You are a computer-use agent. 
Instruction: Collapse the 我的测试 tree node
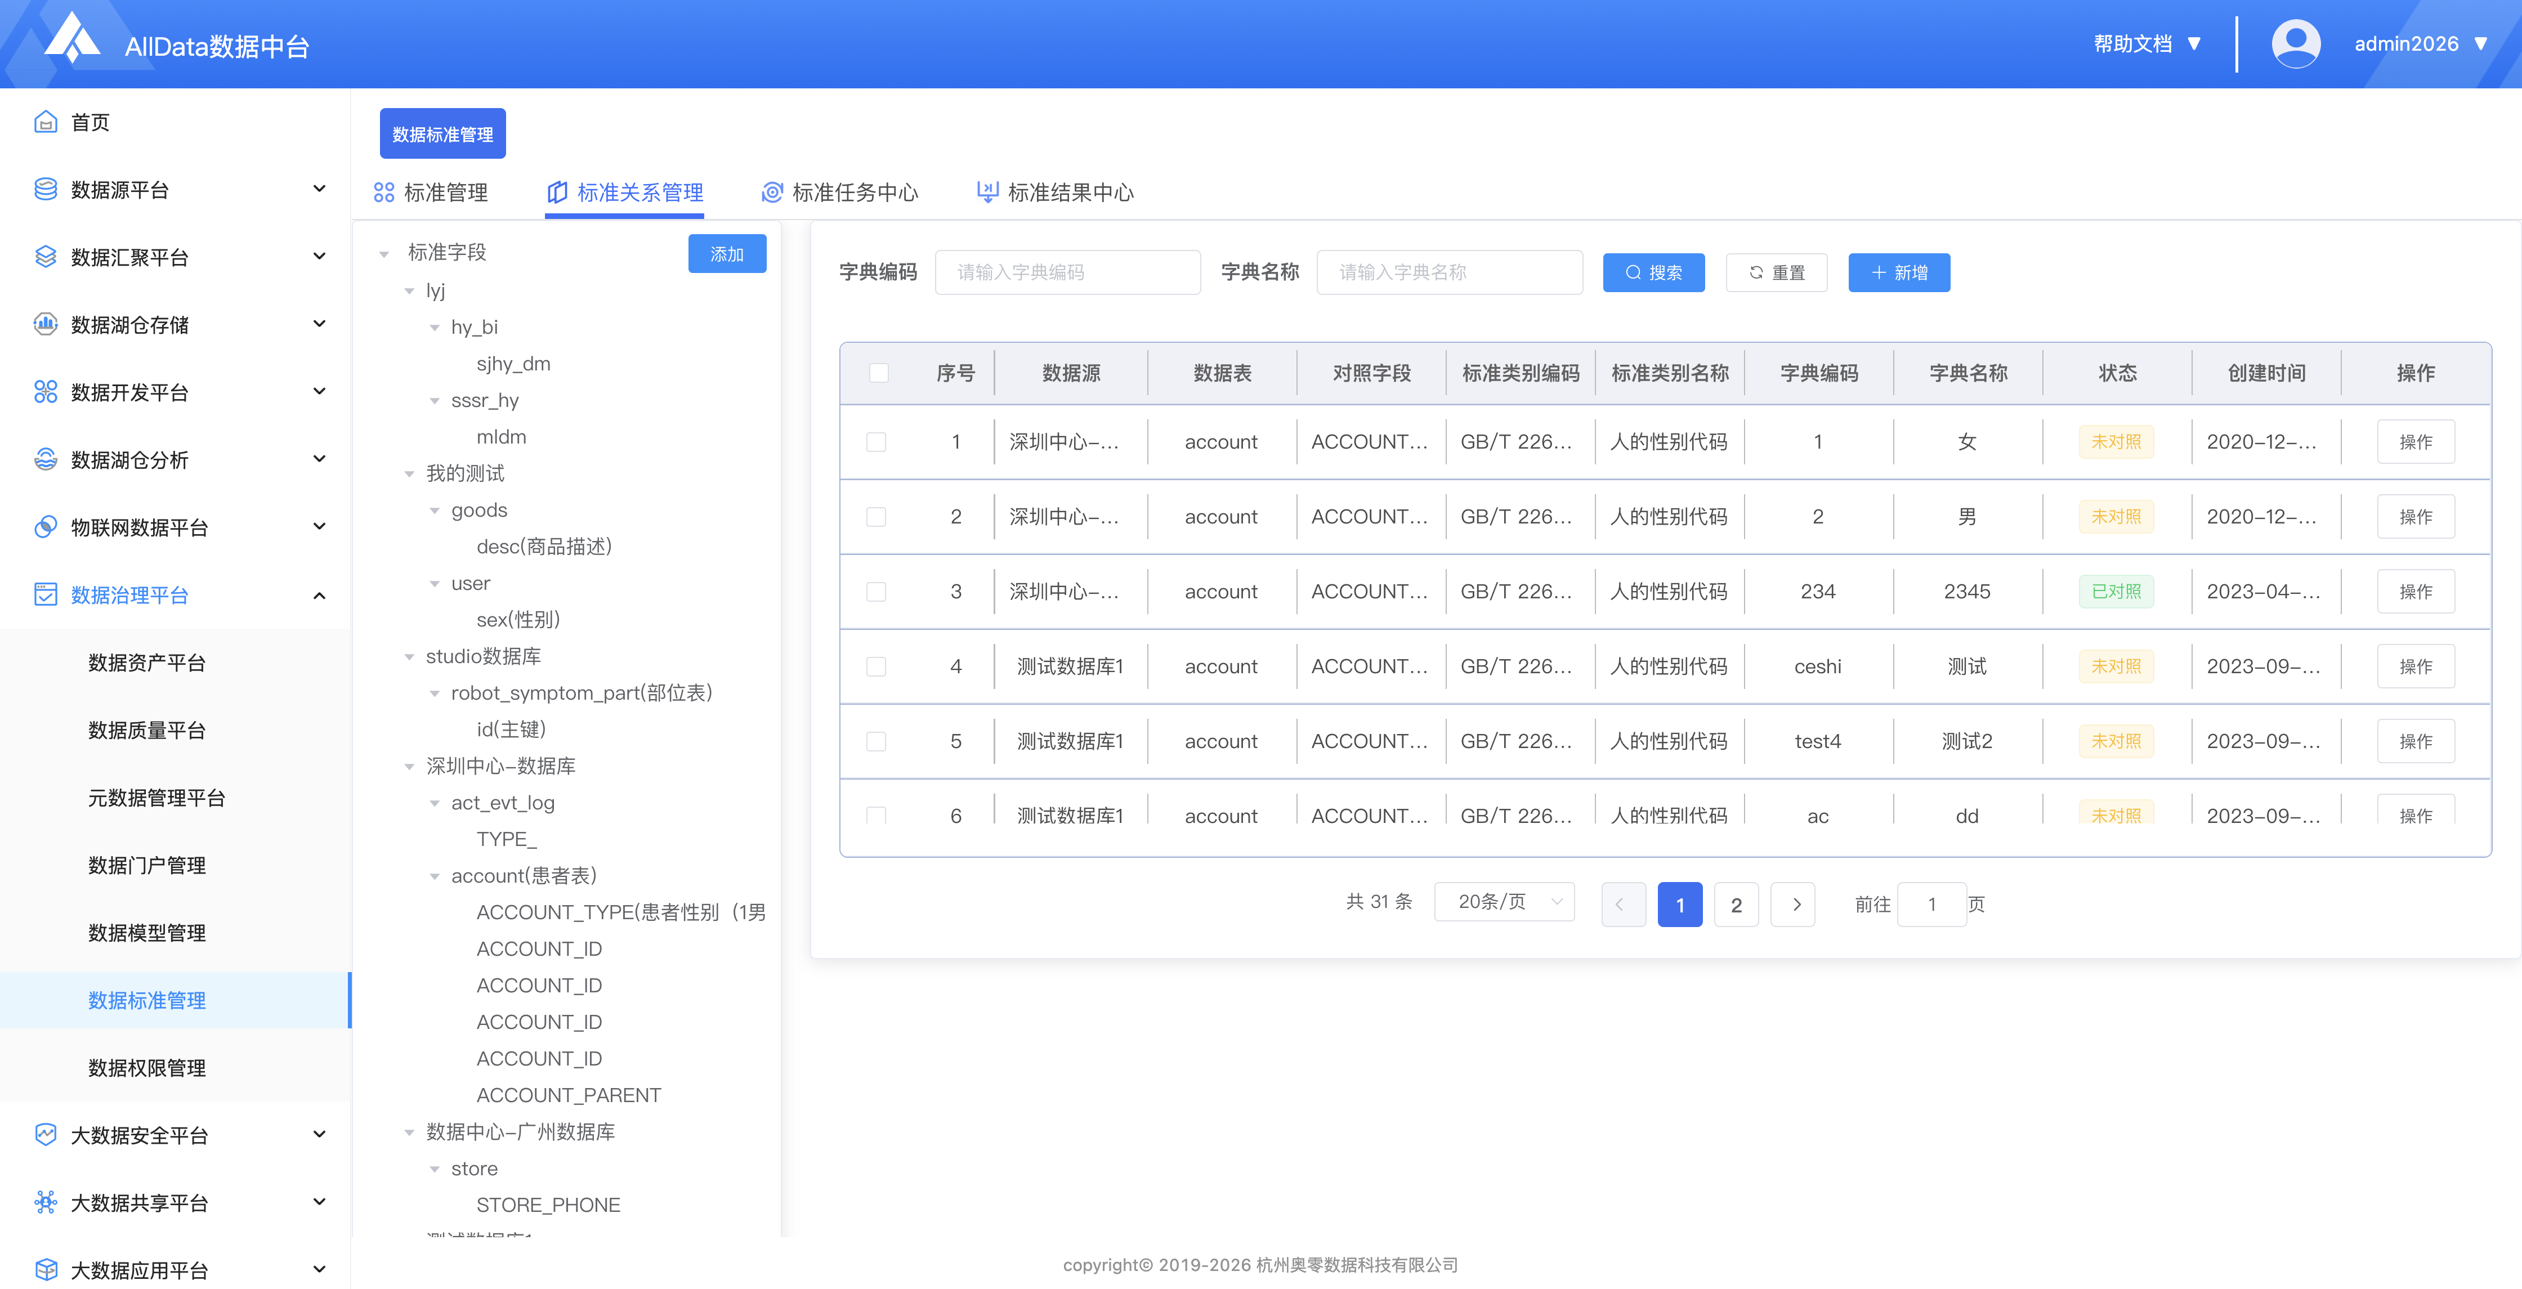[410, 474]
